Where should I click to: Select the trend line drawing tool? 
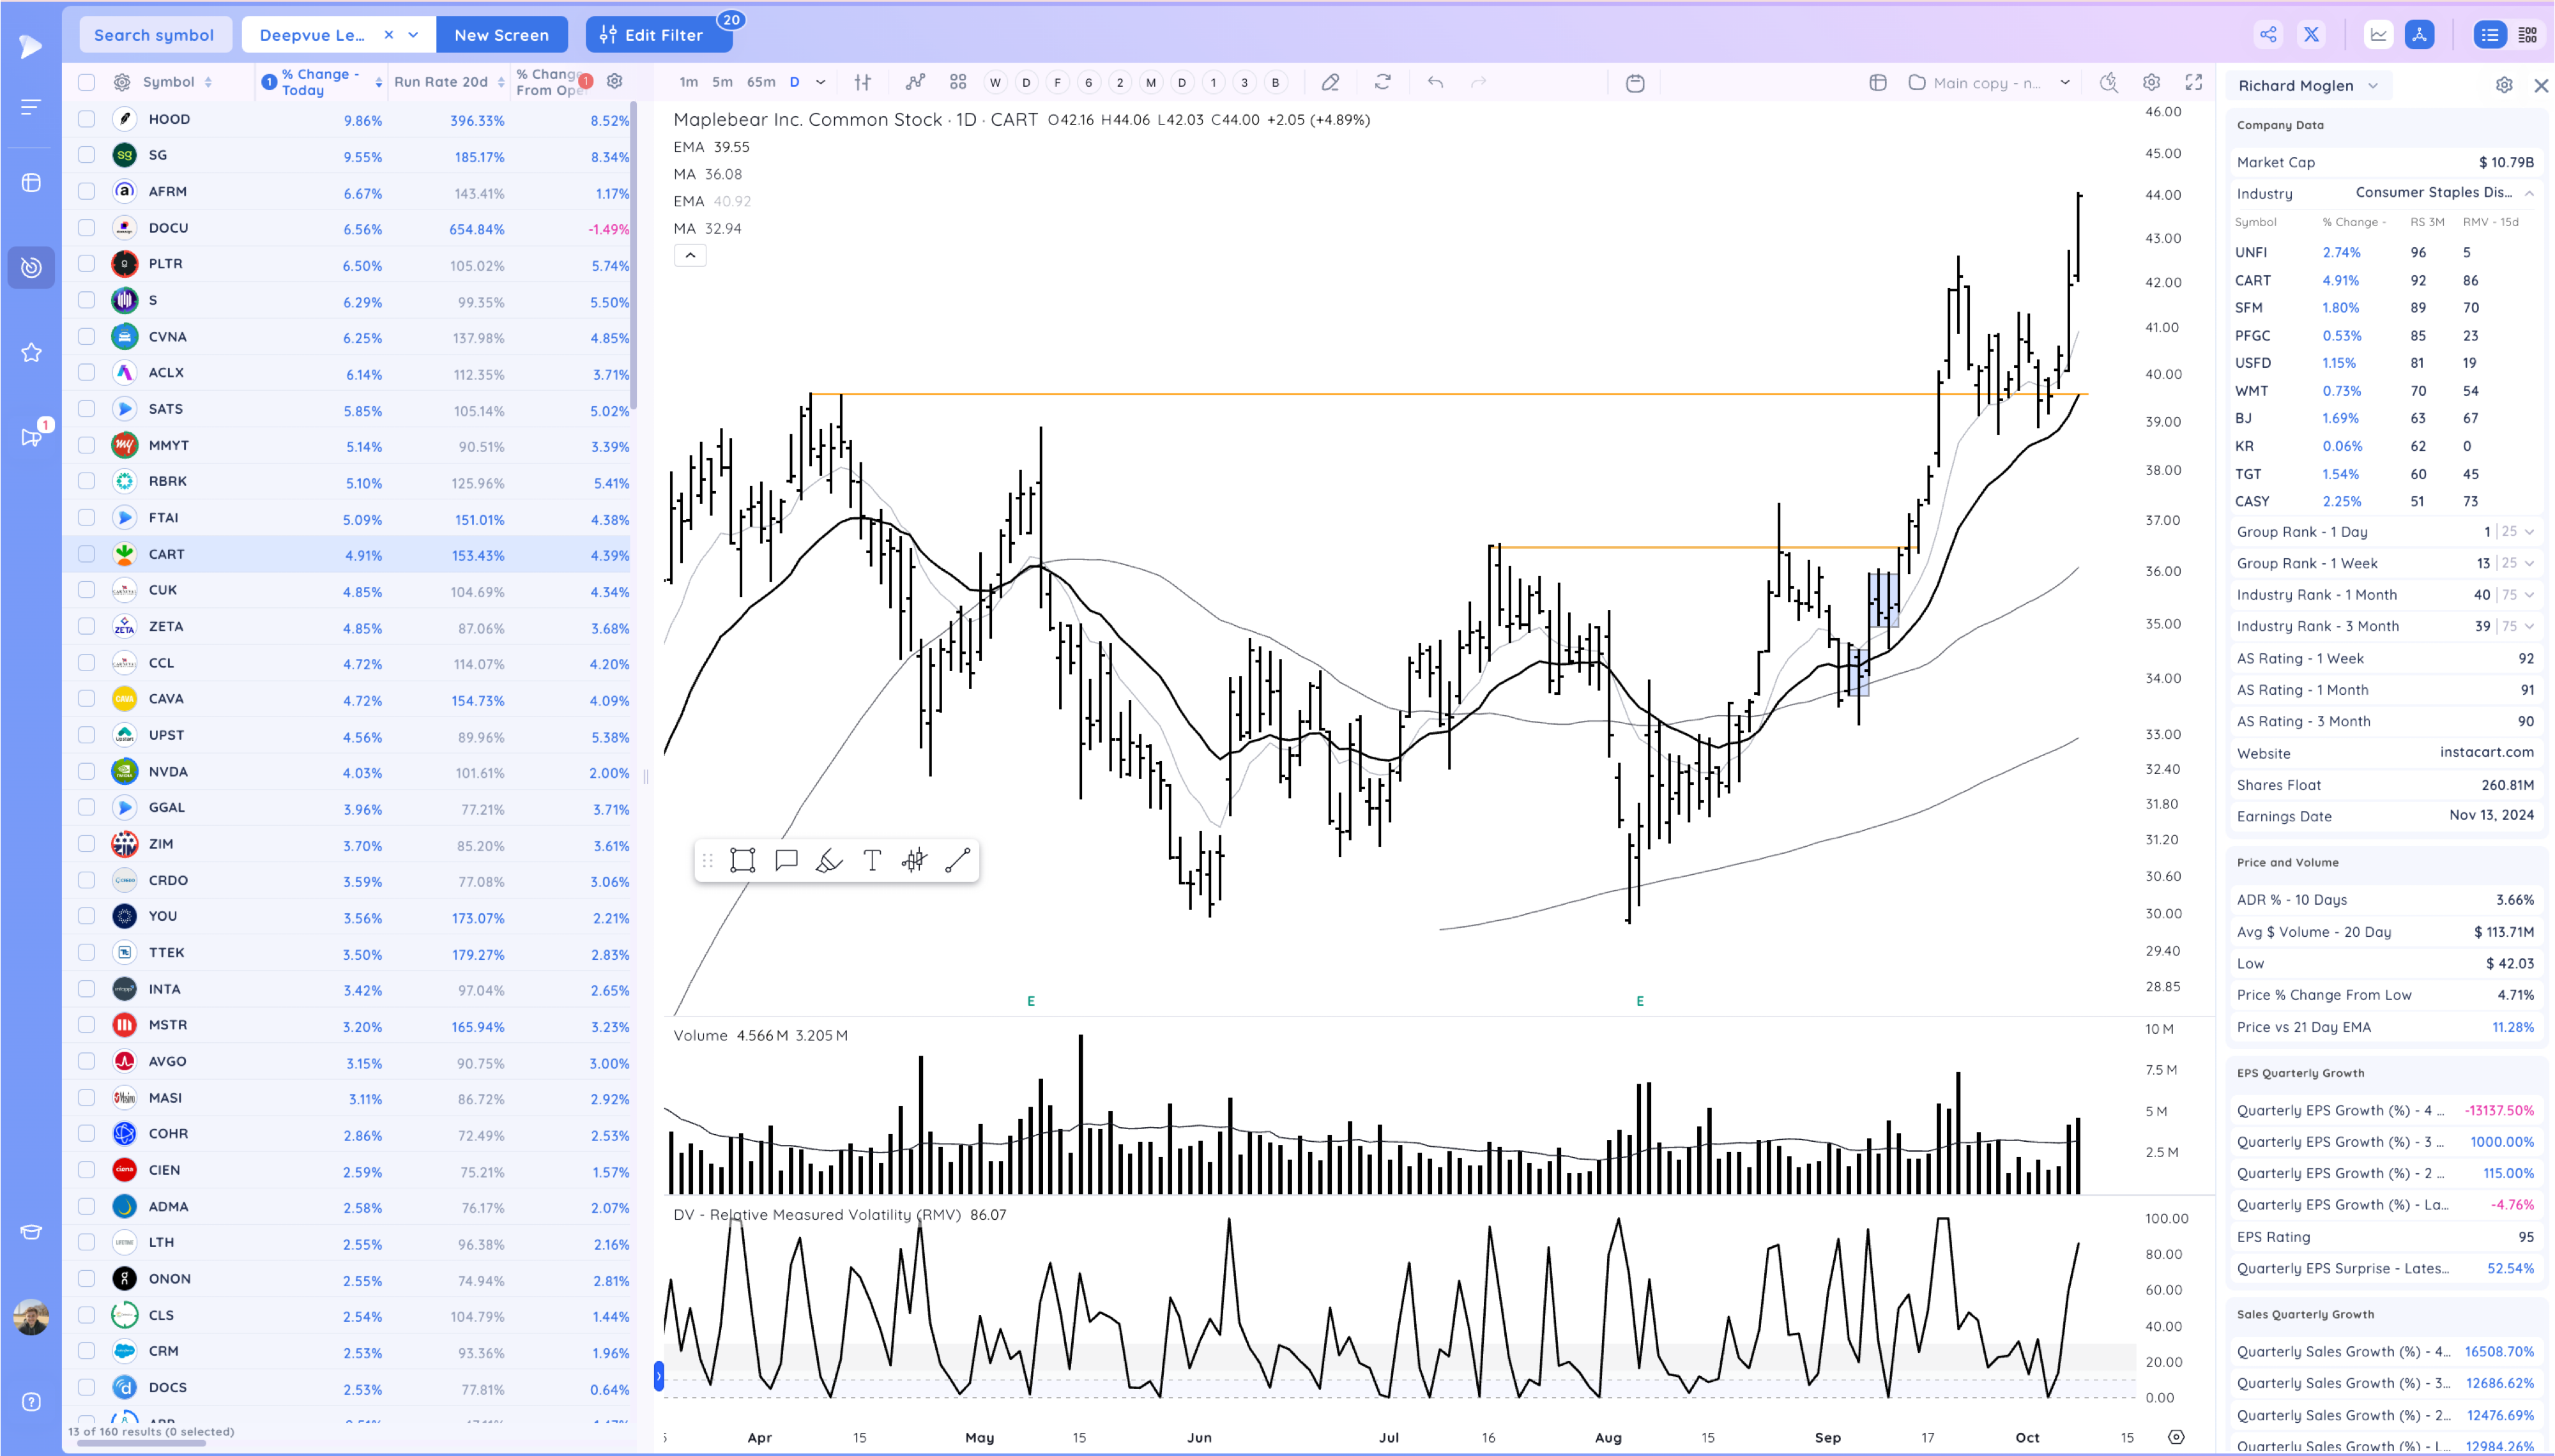coord(957,860)
